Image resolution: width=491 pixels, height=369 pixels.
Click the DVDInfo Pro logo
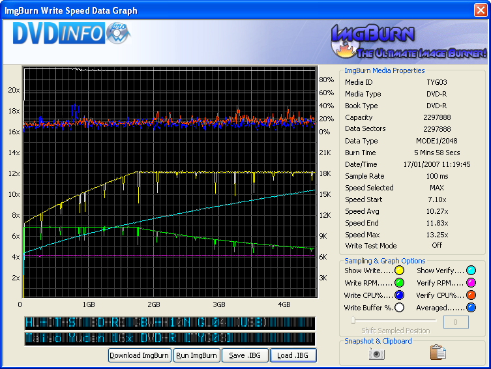pyautogui.click(x=71, y=33)
